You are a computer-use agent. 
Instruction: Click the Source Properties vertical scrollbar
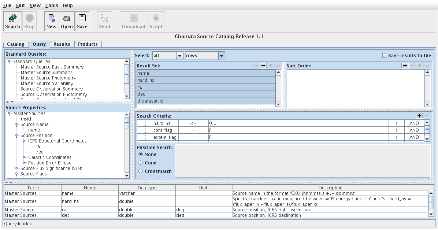tap(127, 146)
